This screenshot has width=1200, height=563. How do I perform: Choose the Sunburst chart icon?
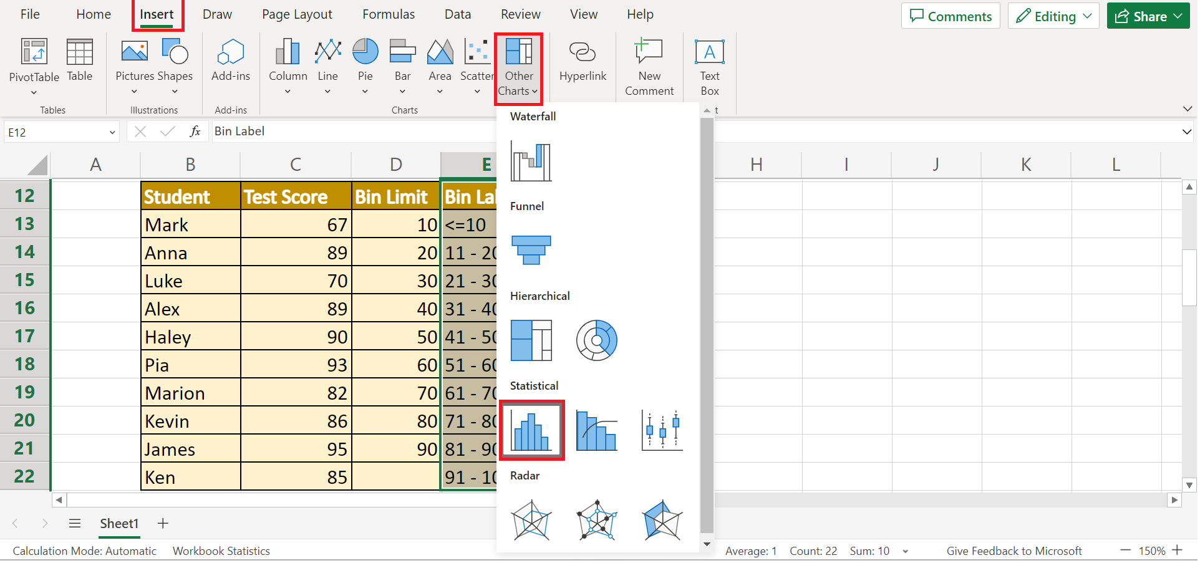[x=596, y=340]
